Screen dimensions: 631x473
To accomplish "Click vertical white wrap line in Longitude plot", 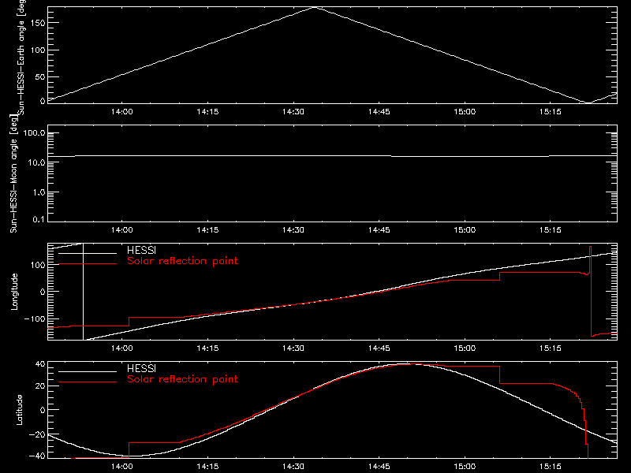I will coord(83,292).
